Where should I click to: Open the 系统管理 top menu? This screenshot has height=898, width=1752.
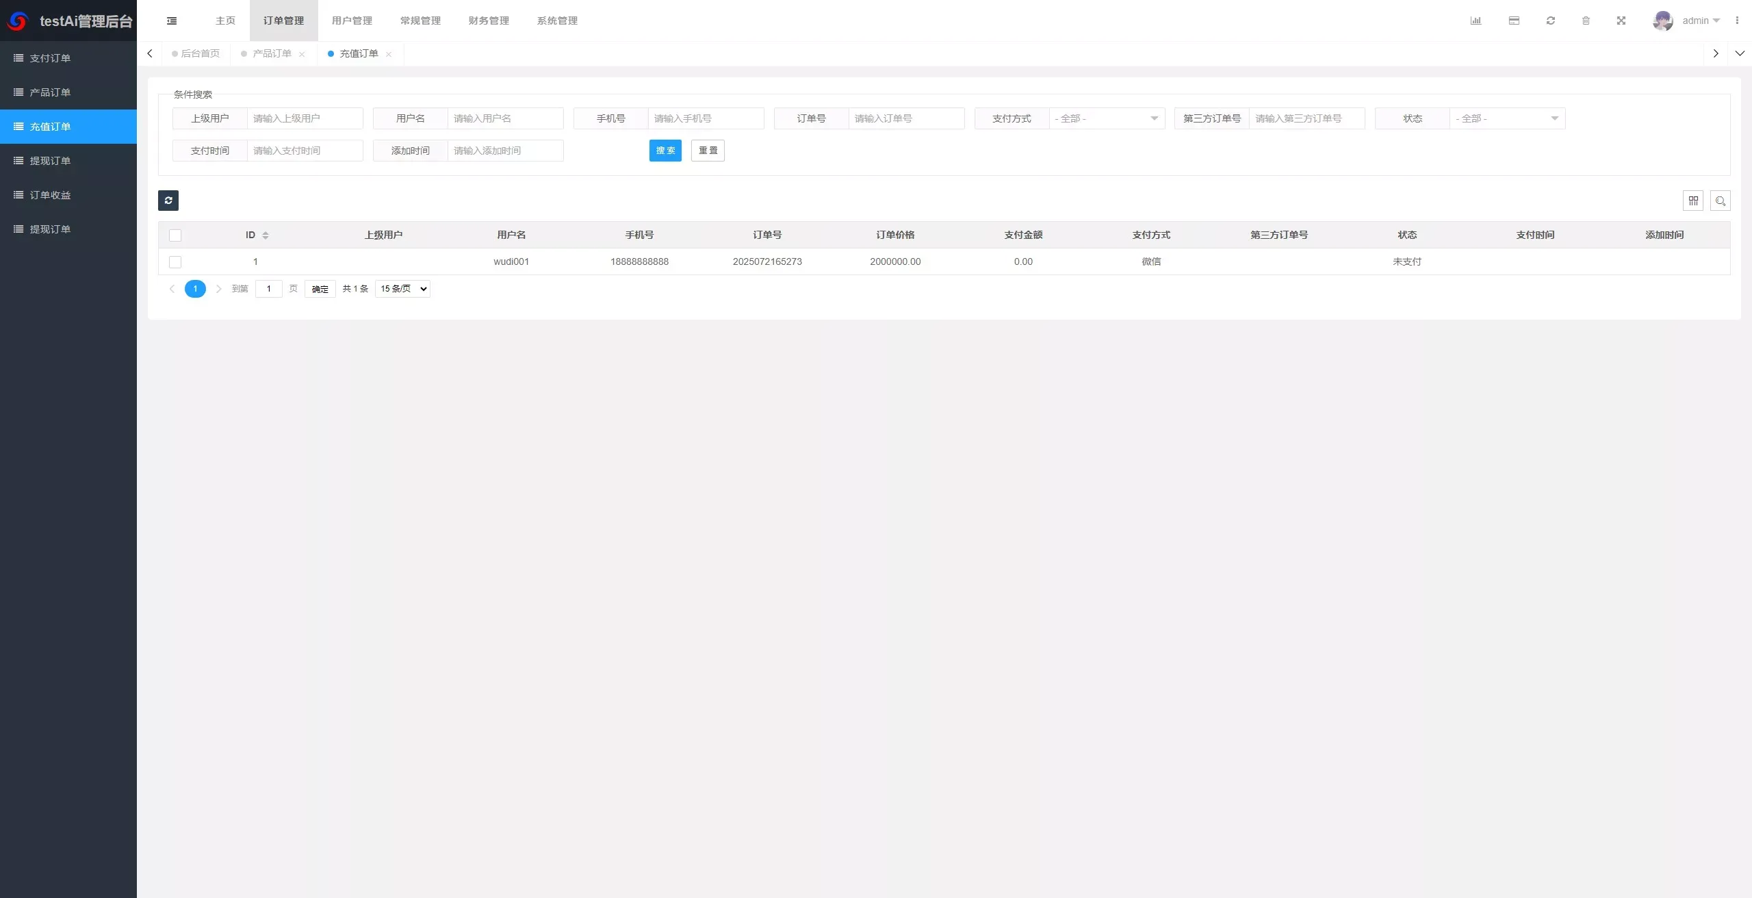557,21
